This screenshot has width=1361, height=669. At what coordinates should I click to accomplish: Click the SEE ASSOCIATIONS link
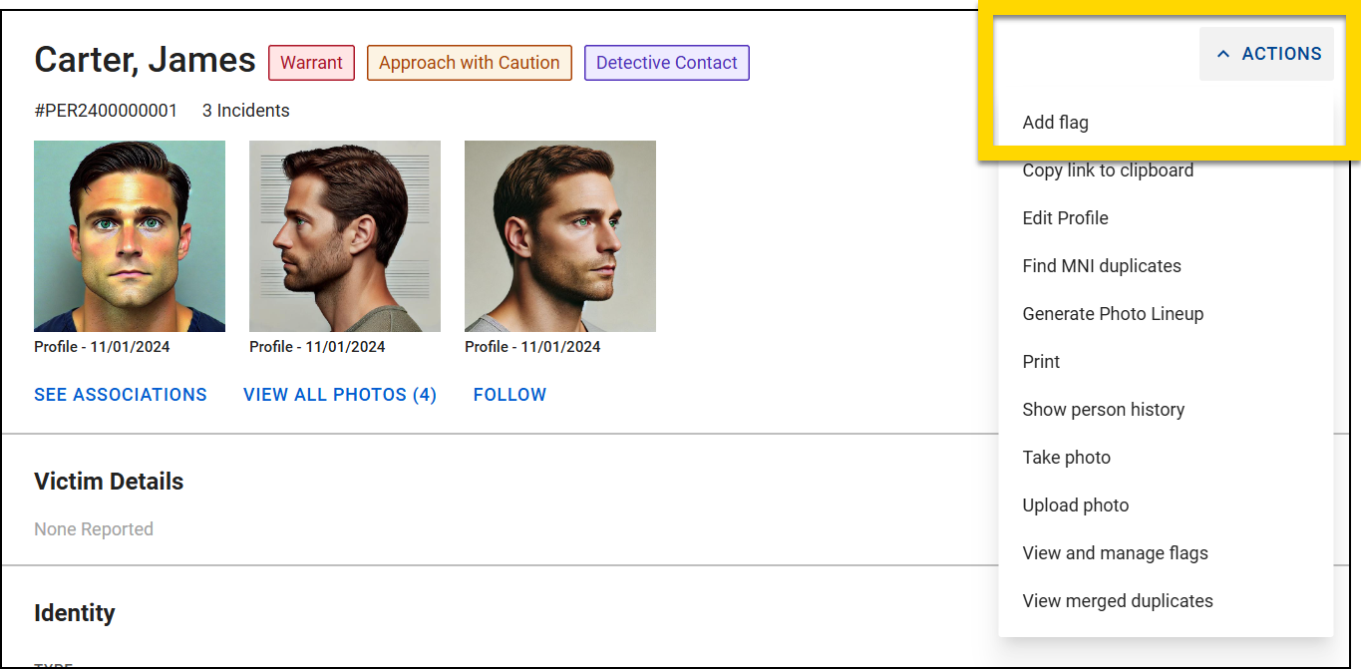pos(121,394)
